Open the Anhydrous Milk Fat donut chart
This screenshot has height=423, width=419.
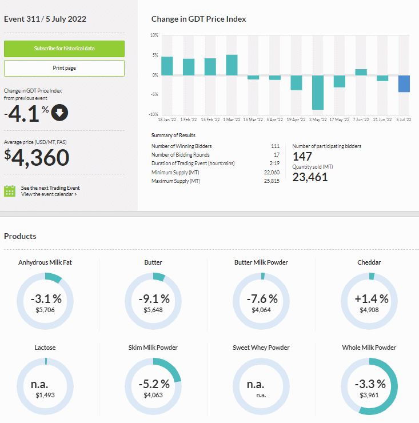coord(45,301)
